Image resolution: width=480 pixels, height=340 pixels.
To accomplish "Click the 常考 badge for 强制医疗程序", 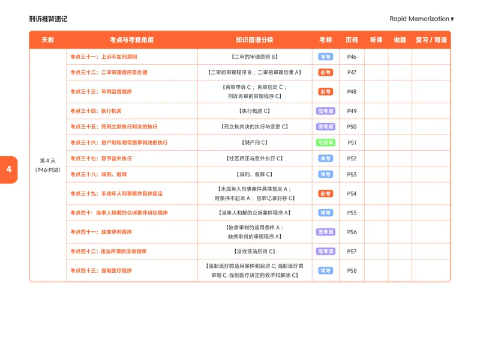I will 325,271.
